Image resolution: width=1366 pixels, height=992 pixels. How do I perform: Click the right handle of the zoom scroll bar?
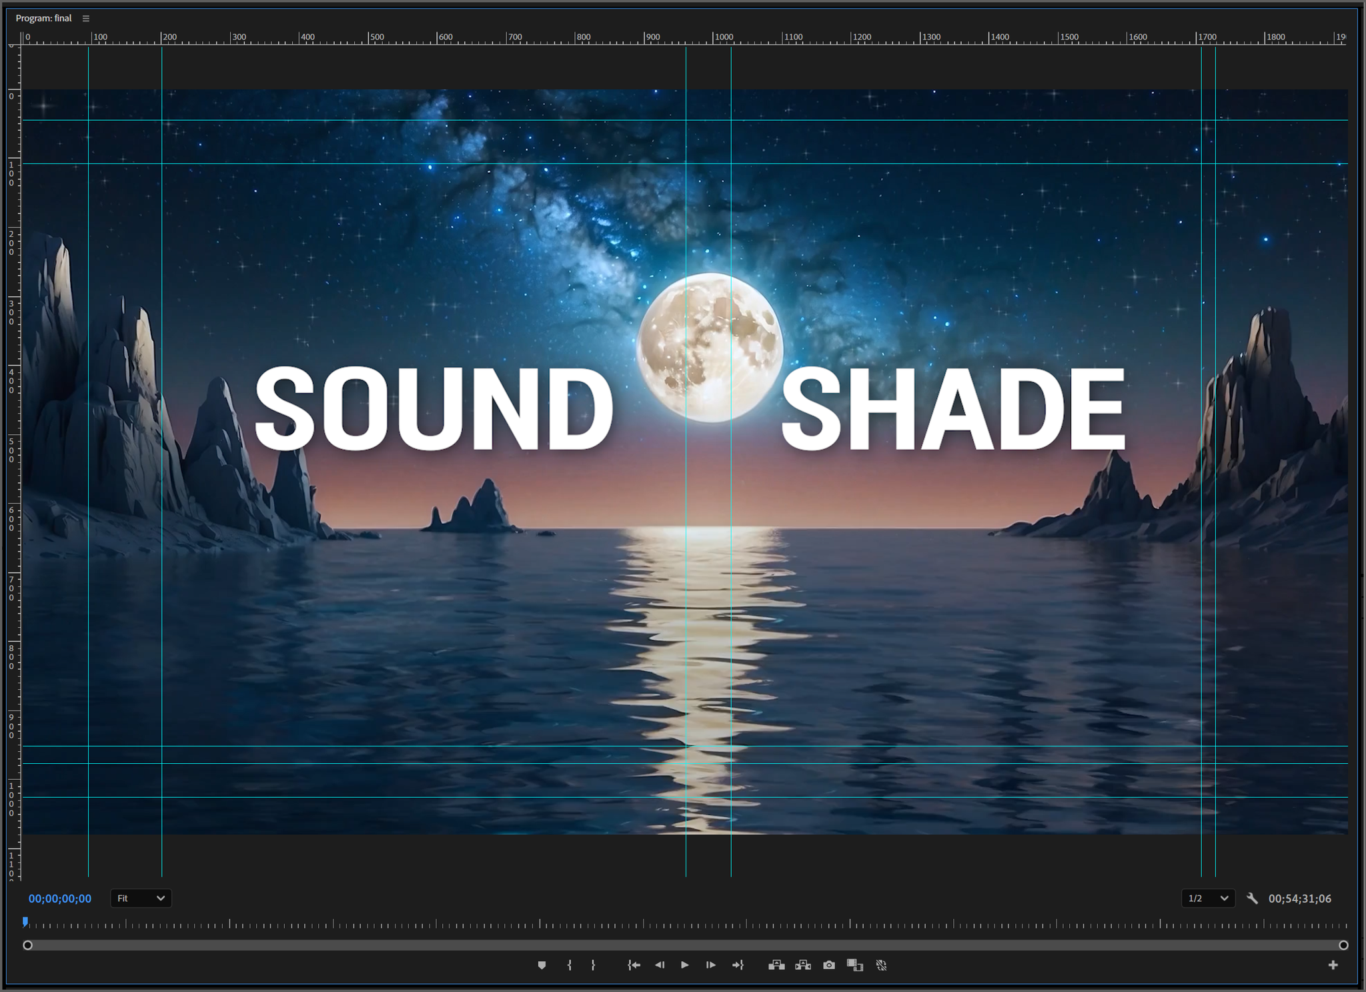pos(1343,945)
